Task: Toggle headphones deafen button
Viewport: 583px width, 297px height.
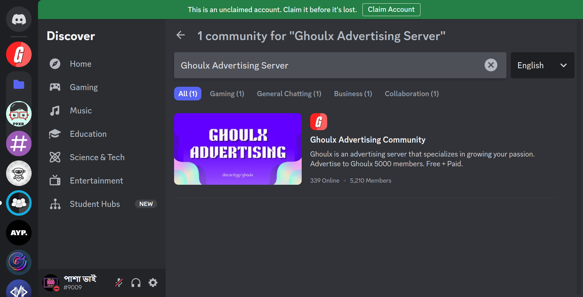Action: pos(136,283)
